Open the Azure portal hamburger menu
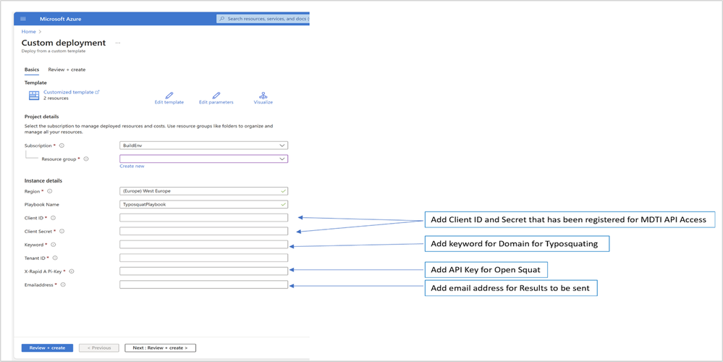This screenshot has width=723, height=362. [x=23, y=18]
